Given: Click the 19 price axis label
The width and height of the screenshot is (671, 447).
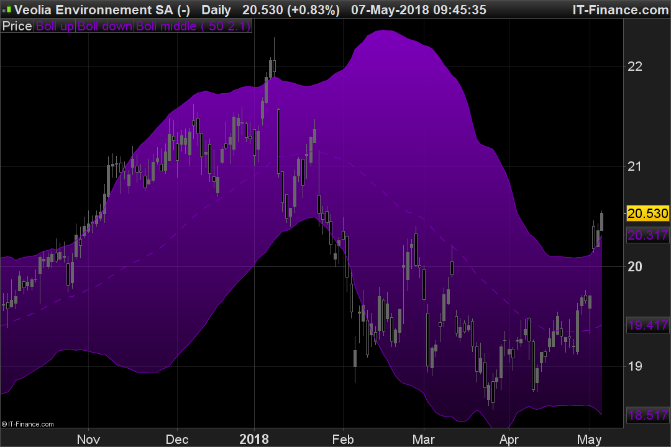Looking at the screenshot, I should point(634,366).
